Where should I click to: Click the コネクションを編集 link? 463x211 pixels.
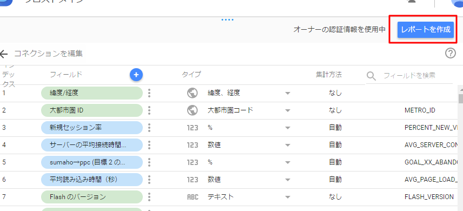click(49, 54)
